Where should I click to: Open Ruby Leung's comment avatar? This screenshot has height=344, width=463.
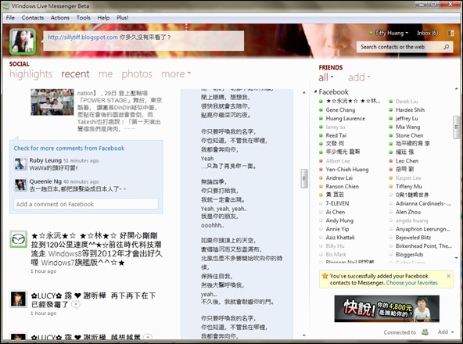point(20,164)
